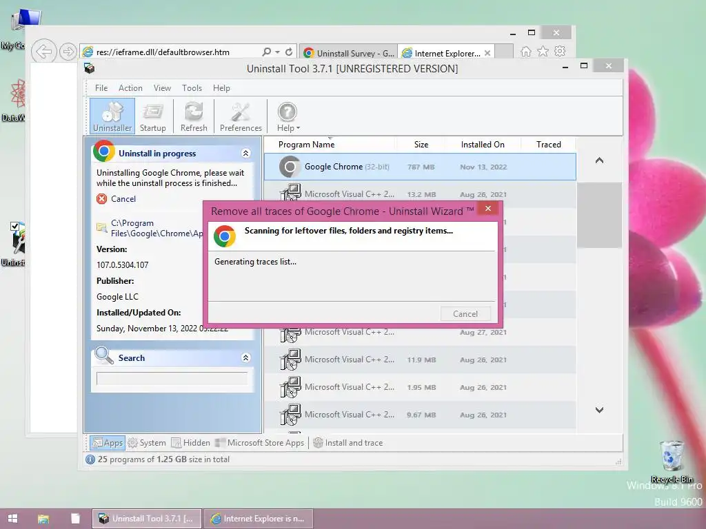
Task: Open the Install and trace tab
Action: 347,443
